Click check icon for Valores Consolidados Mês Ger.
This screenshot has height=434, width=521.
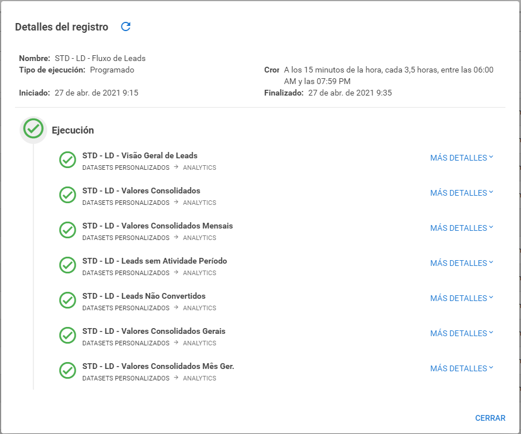(x=67, y=371)
